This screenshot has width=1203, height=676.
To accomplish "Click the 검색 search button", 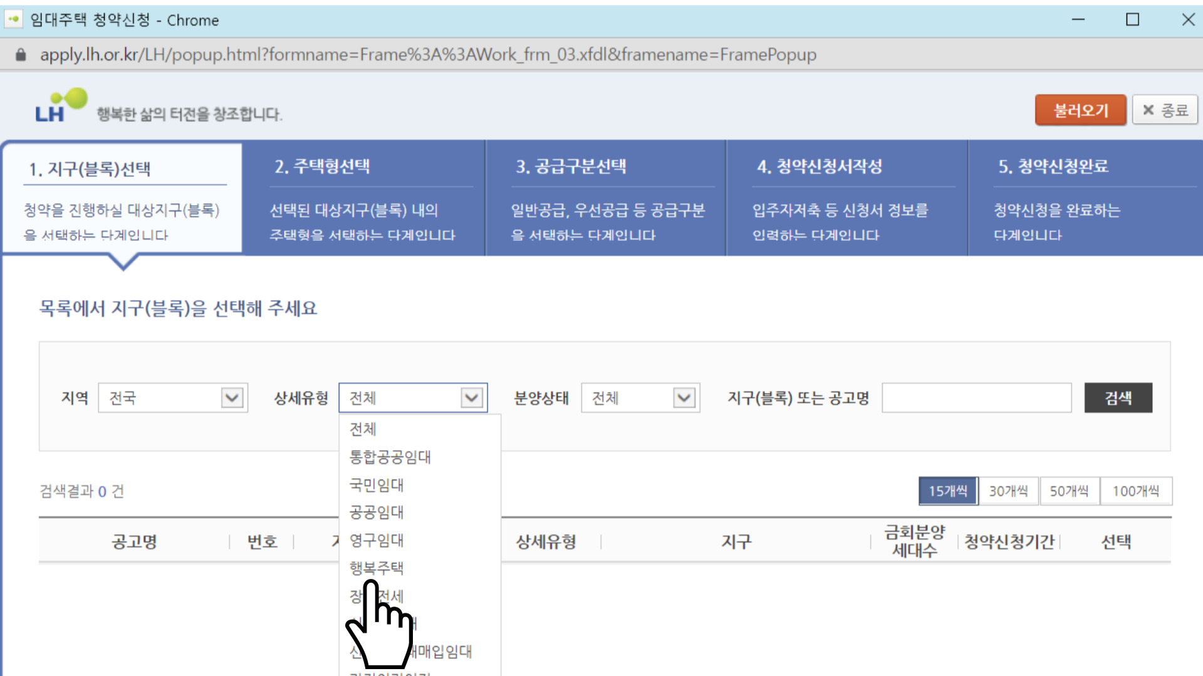I will [1118, 397].
